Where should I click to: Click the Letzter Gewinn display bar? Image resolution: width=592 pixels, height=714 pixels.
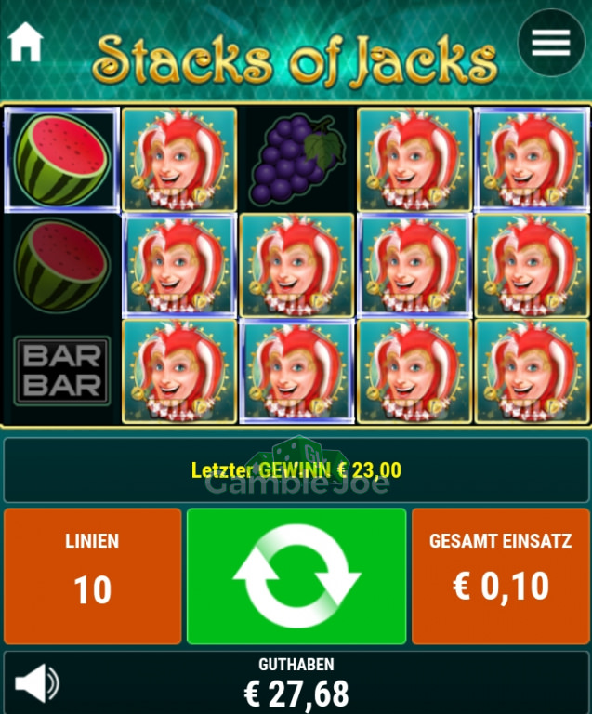[296, 469]
